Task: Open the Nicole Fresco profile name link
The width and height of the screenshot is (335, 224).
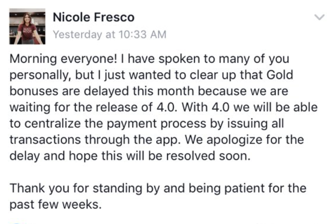Action: tap(94, 17)
